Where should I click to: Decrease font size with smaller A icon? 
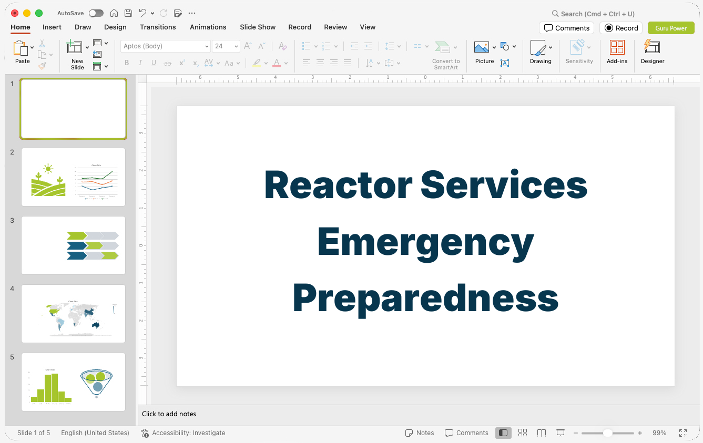click(261, 46)
